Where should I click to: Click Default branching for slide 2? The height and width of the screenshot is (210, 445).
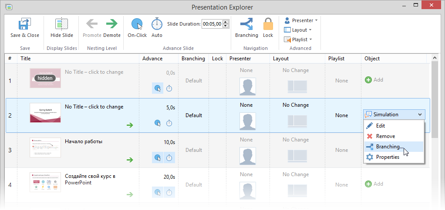(x=194, y=115)
